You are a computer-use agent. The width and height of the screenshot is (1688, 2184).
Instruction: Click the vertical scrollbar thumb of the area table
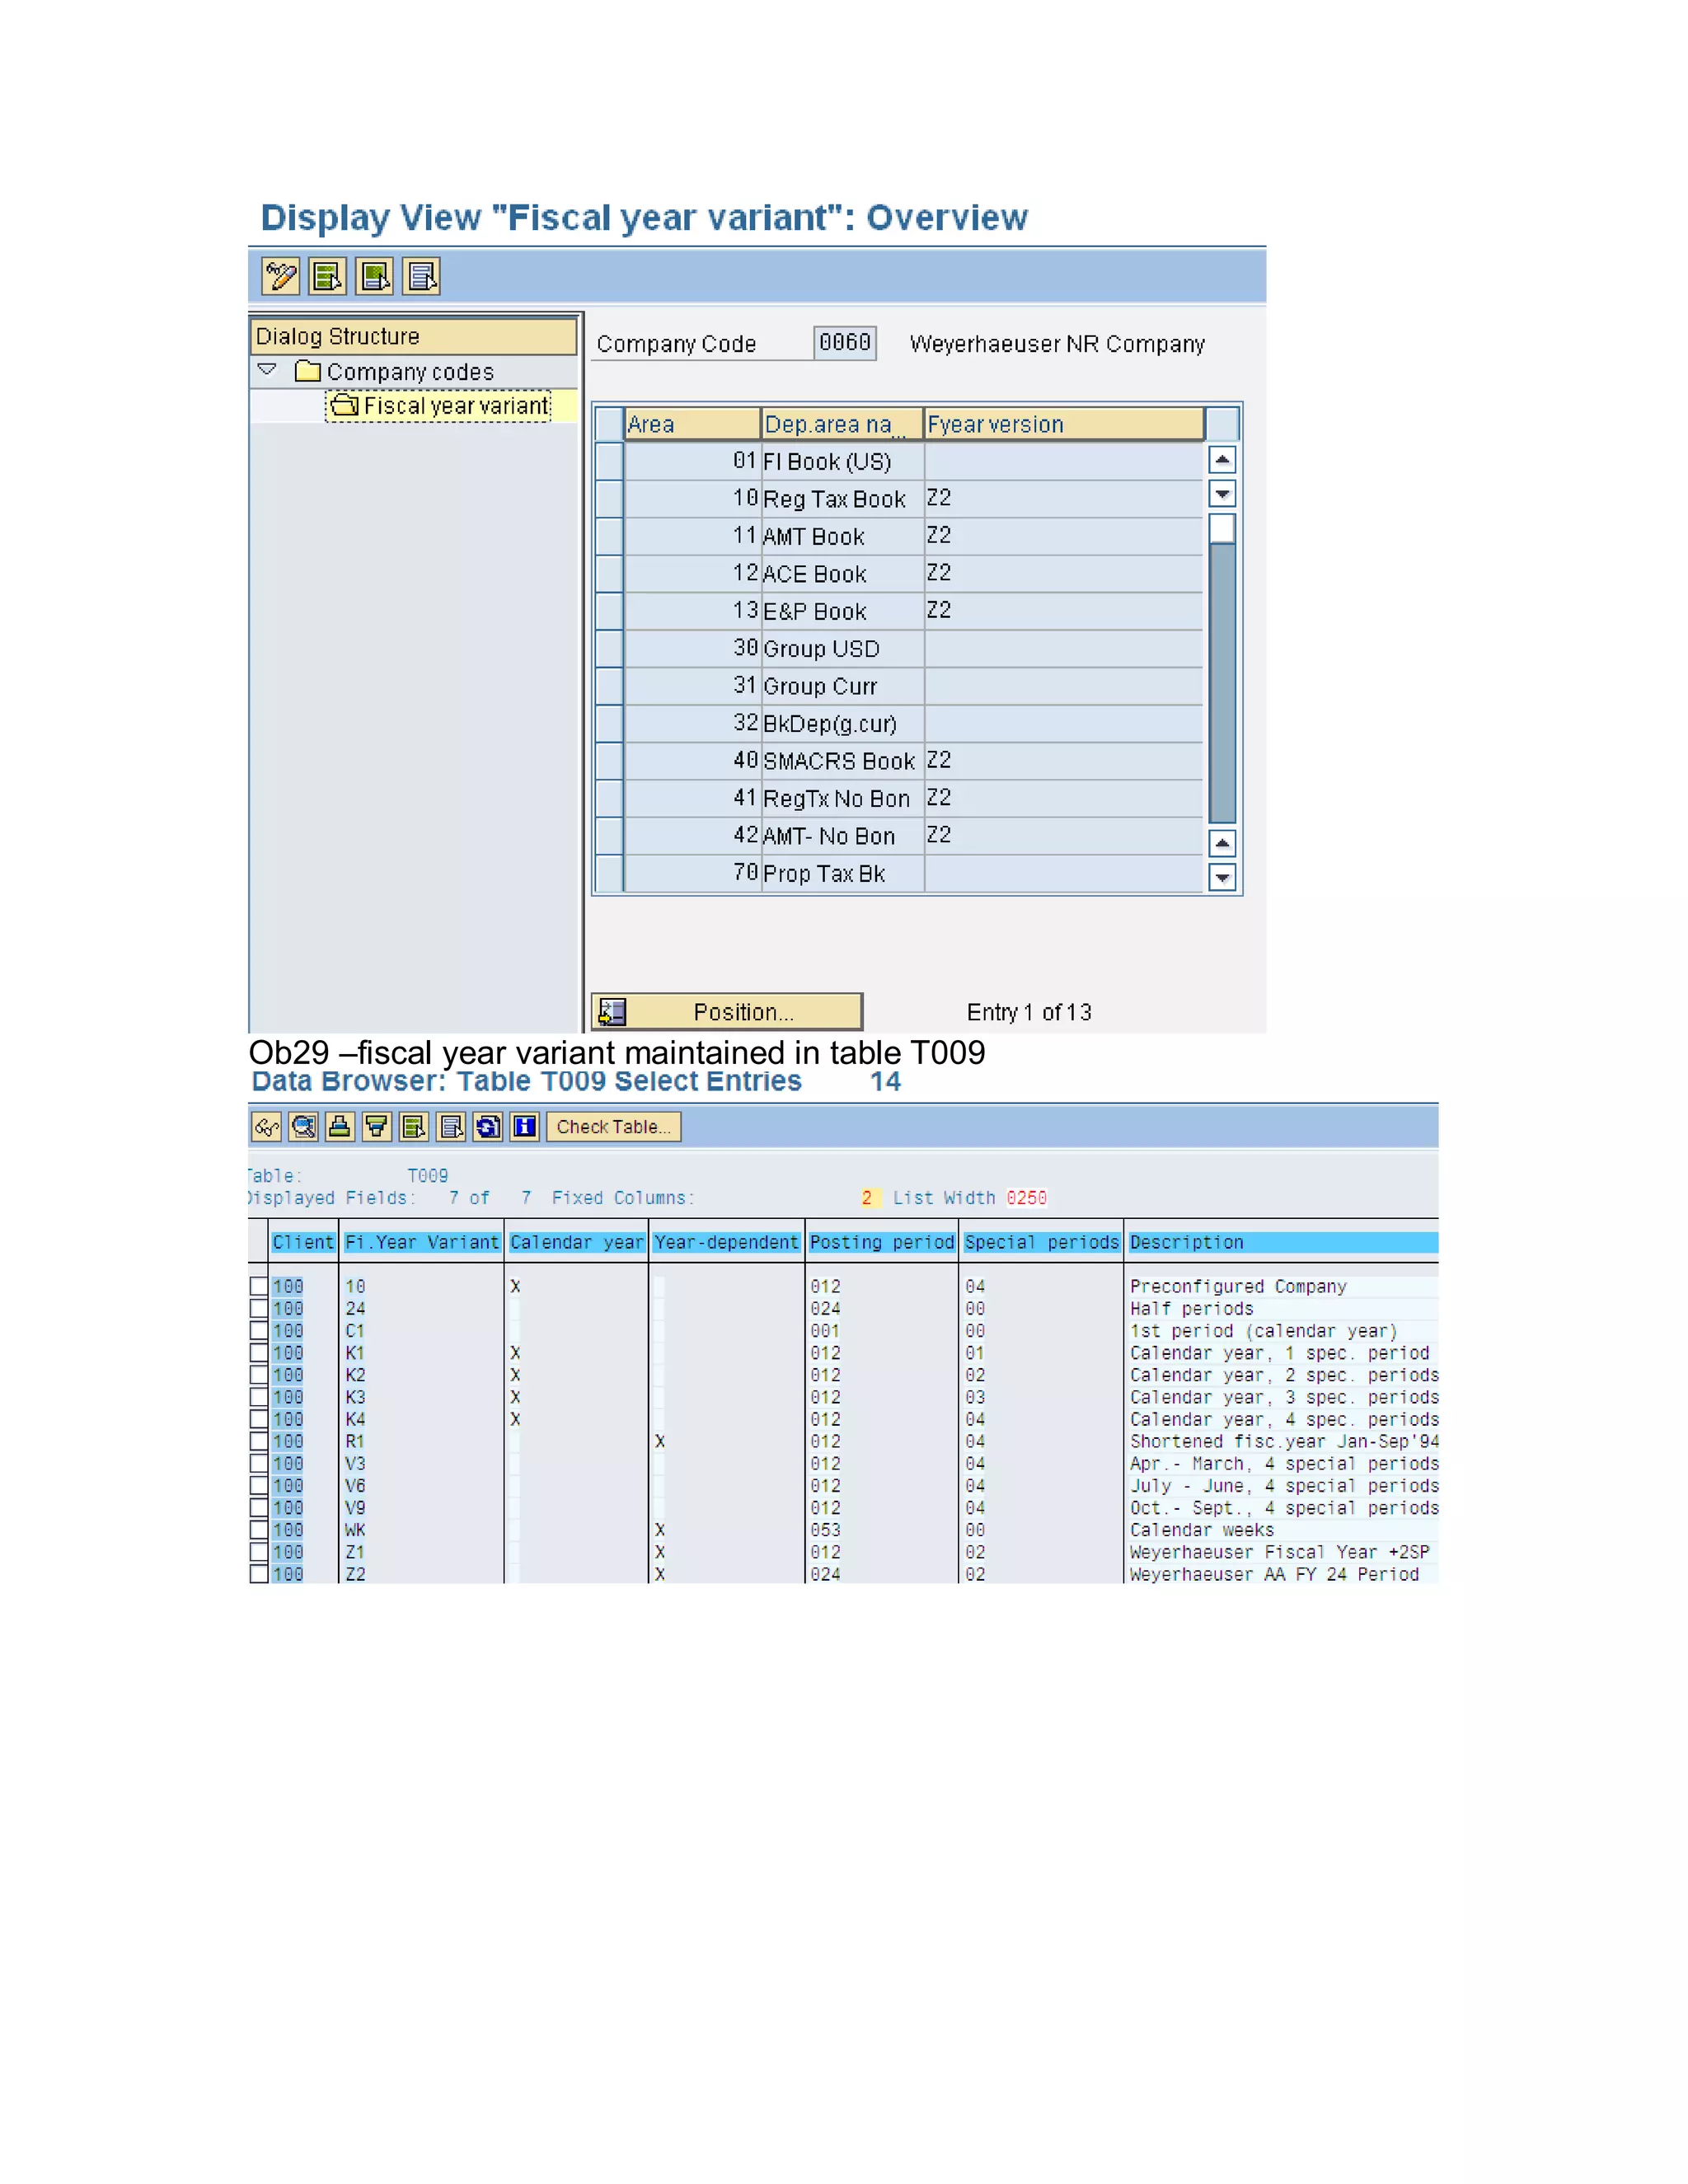click(x=1223, y=528)
